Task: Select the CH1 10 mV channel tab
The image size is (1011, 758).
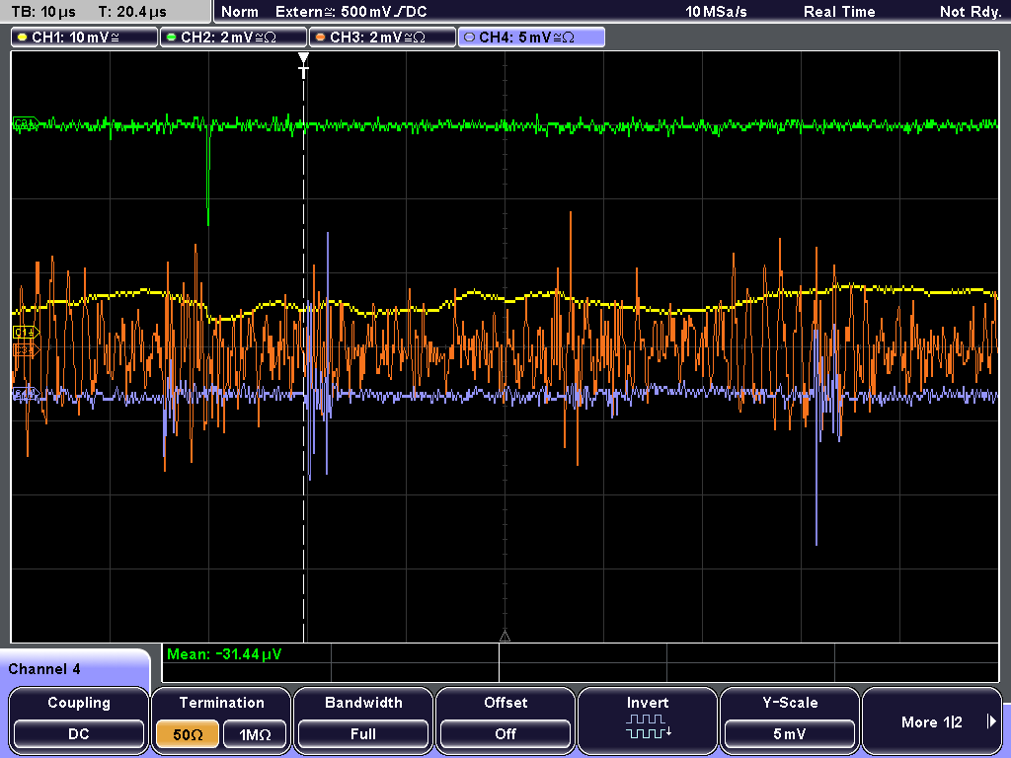Action: click(x=85, y=38)
